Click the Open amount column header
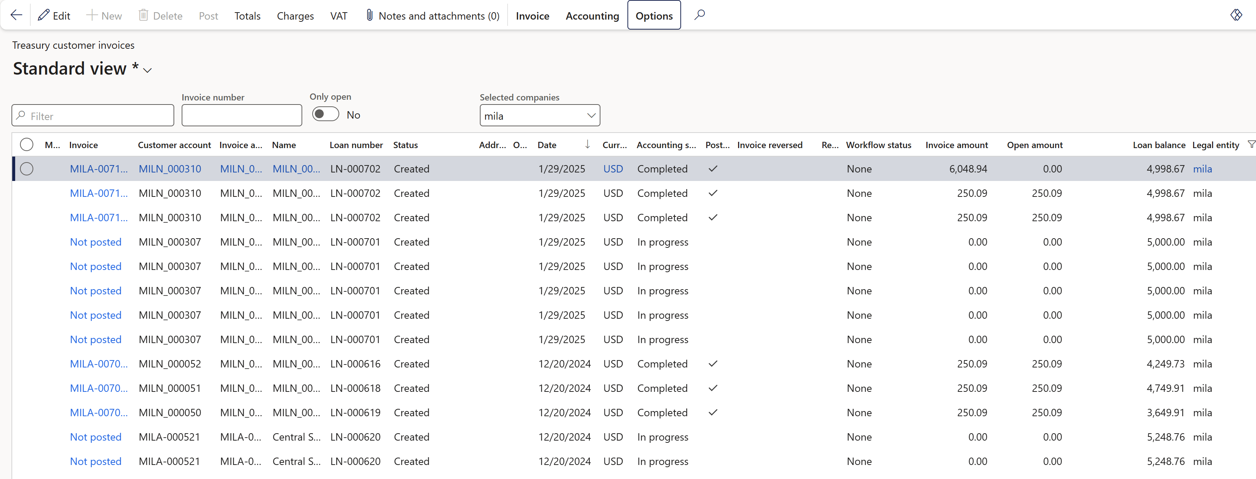1256x479 pixels. 1035,145
